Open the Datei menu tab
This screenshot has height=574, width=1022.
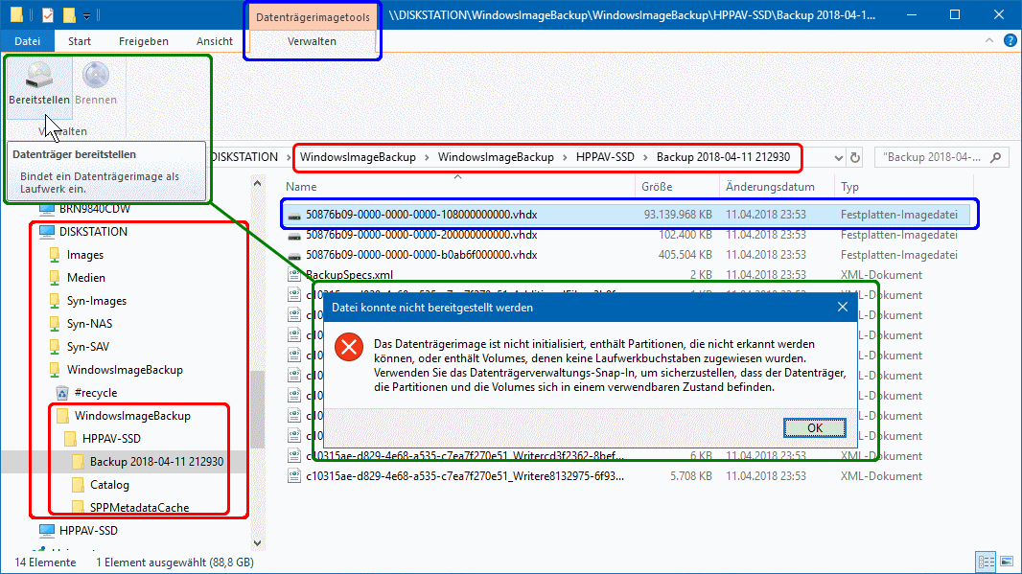coord(28,41)
